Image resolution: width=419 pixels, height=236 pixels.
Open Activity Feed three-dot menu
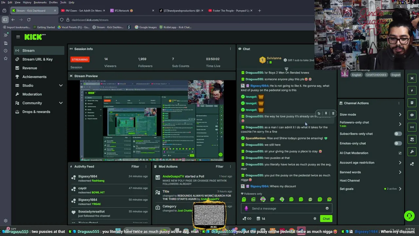146,167
